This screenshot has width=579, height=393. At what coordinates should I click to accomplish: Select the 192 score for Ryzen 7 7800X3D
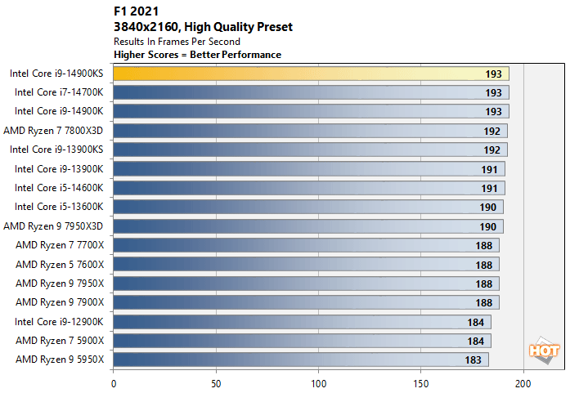pos(491,132)
